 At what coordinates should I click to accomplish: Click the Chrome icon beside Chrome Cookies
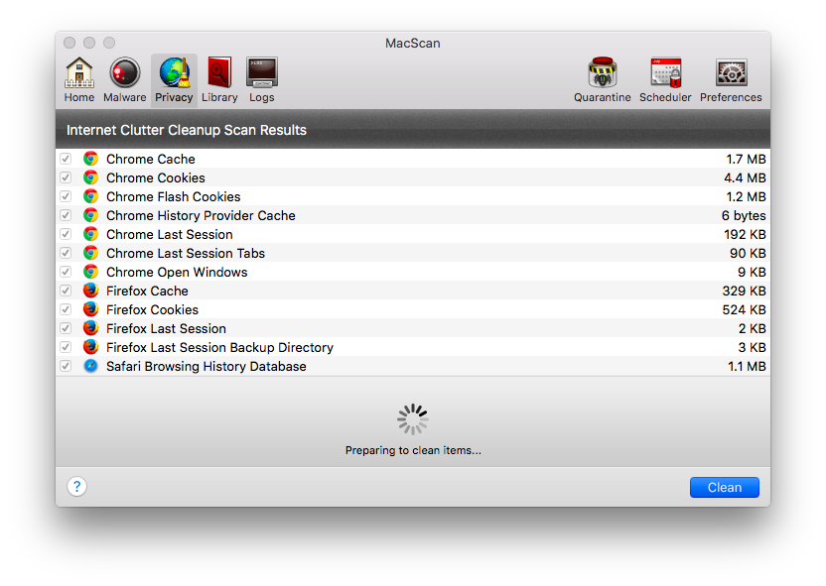[90, 177]
